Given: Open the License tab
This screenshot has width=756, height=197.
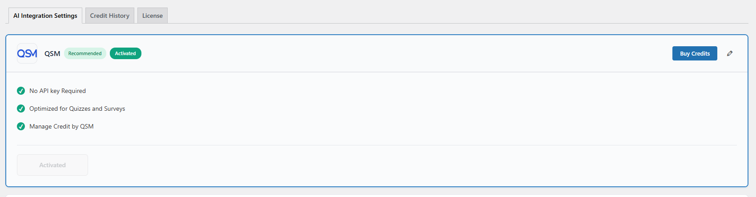Looking at the screenshot, I should (x=153, y=16).
